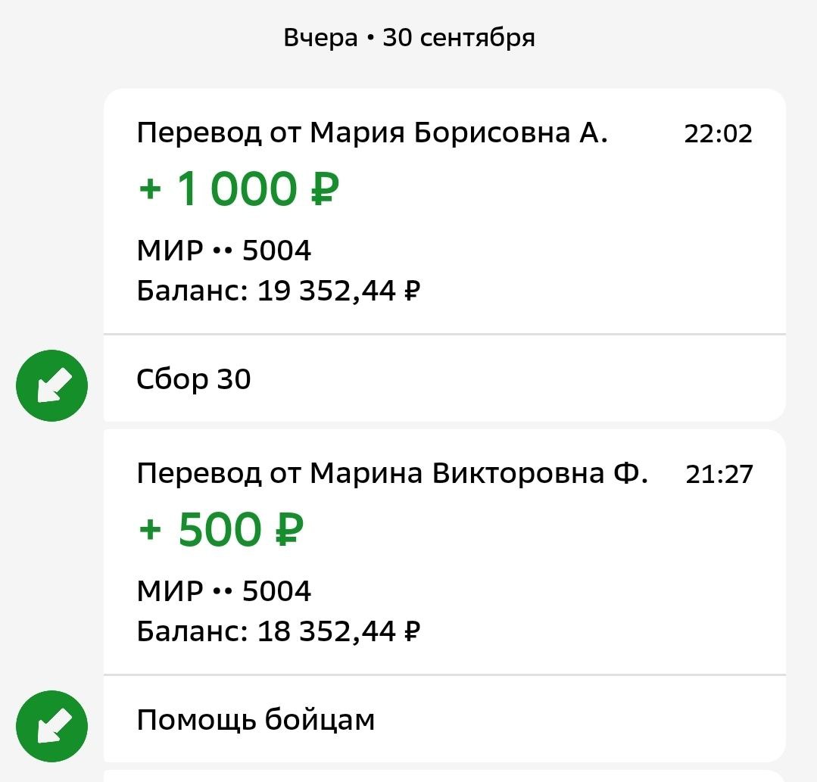Screen dimensions: 817x782
Task: Select the 21:27 timestamp
Action: tap(719, 475)
